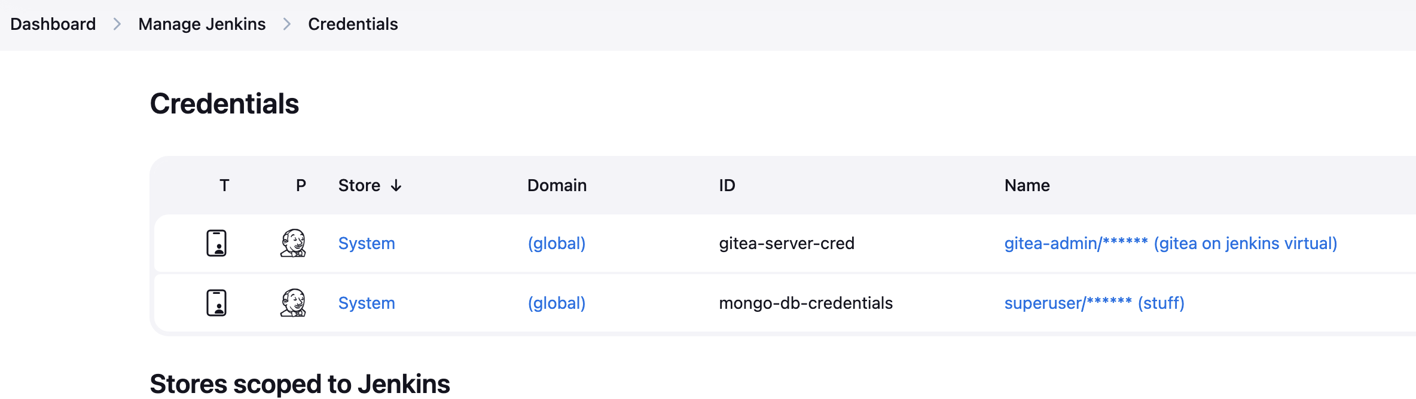Open gitea-admin credential link

(1170, 243)
